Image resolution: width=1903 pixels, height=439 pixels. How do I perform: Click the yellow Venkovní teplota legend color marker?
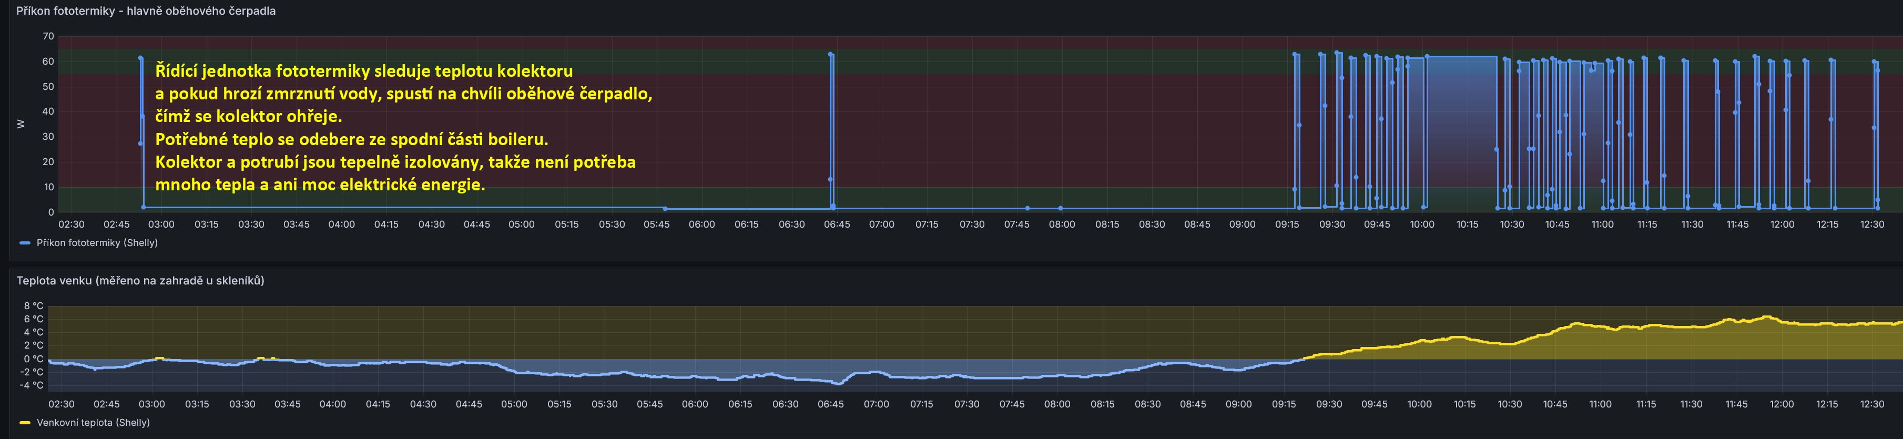tap(25, 423)
